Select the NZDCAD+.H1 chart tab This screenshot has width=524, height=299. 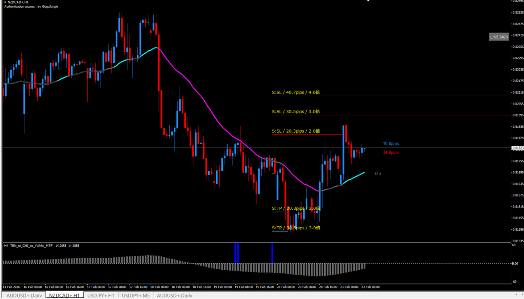coord(64,295)
